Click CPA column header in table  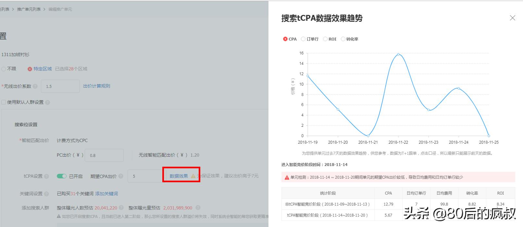pos(388,193)
